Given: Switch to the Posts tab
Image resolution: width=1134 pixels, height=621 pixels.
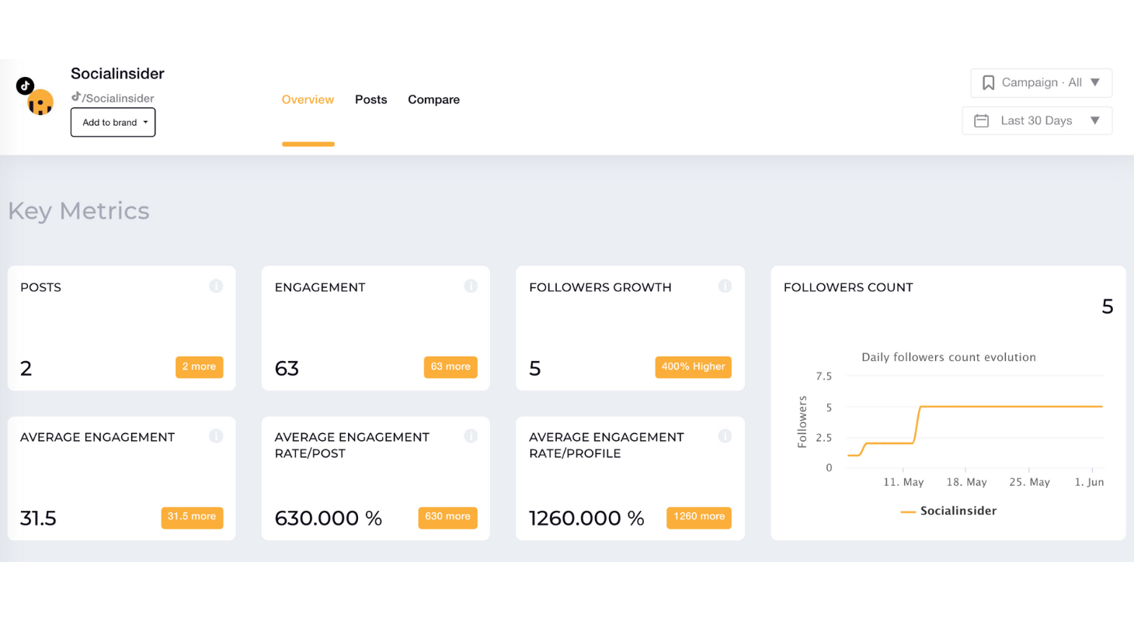Looking at the screenshot, I should pyautogui.click(x=371, y=99).
